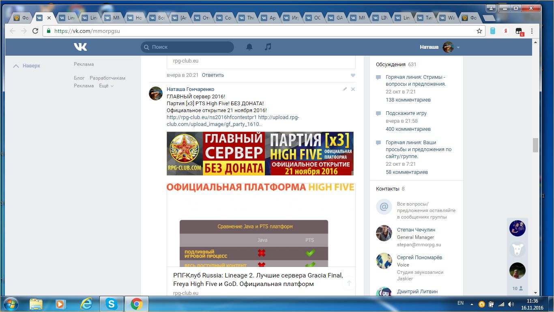Screen dimensions: 554x312
Task: Open the Chrome three-dot menu
Action: 532,31
